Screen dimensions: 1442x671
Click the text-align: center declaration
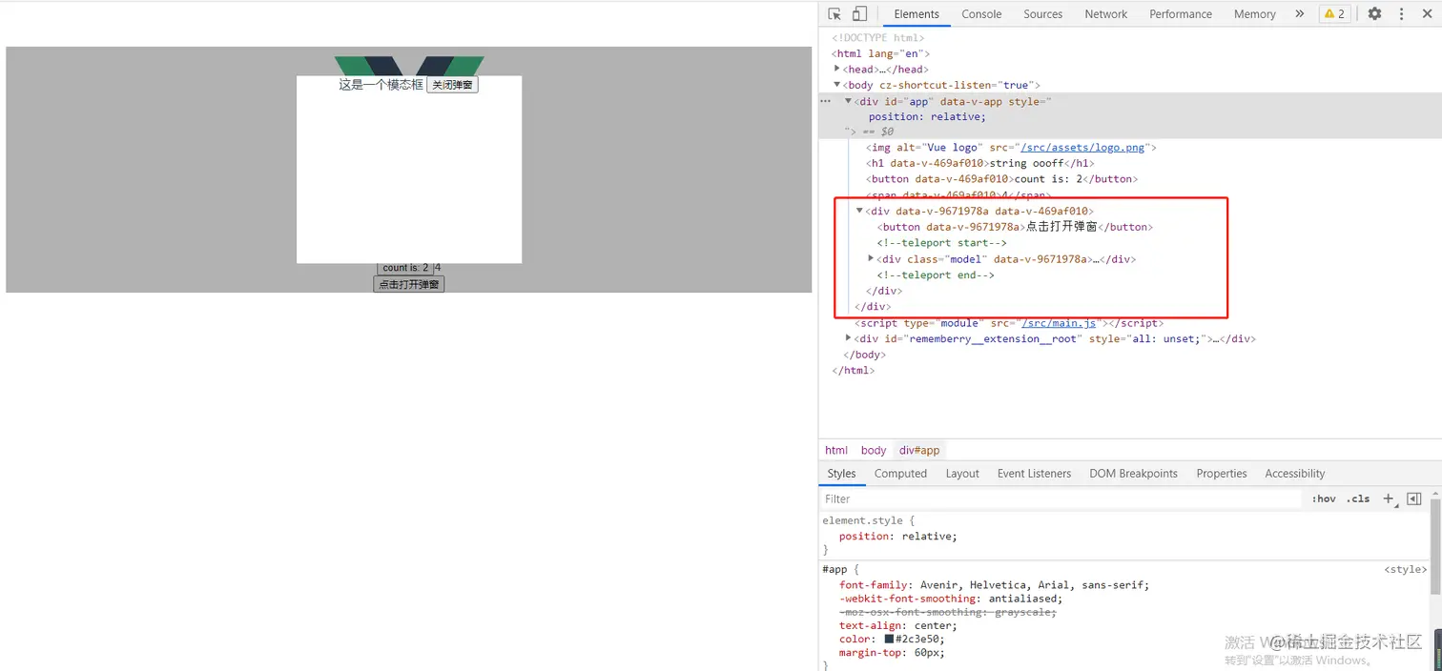pyautogui.click(x=897, y=625)
